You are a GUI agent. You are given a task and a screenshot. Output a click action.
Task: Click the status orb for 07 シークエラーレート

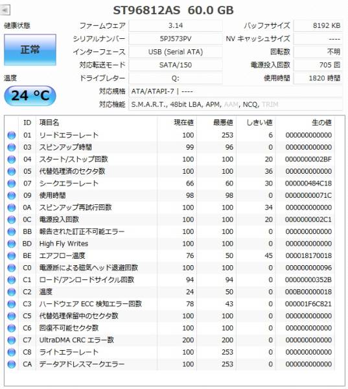pyautogui.click(x=12, y=183)
